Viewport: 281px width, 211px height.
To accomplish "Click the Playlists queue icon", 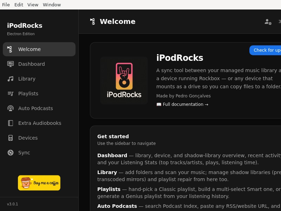I will point(11,94).
